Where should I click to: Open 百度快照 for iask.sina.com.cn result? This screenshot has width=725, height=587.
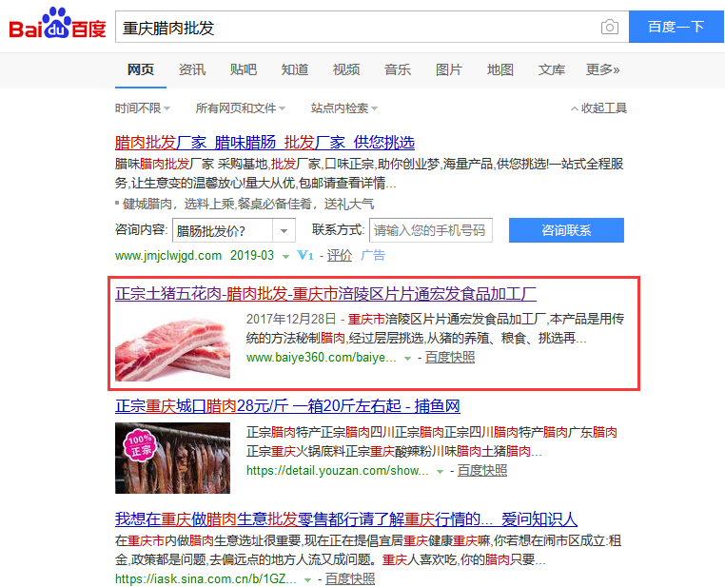pyautogui.click(x=350, y=578)
